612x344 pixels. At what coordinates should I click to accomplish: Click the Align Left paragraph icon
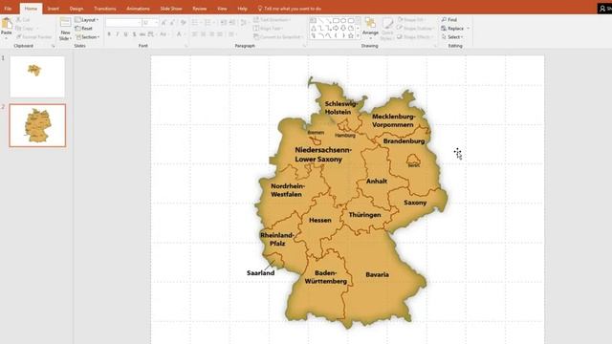click(194, 34)
